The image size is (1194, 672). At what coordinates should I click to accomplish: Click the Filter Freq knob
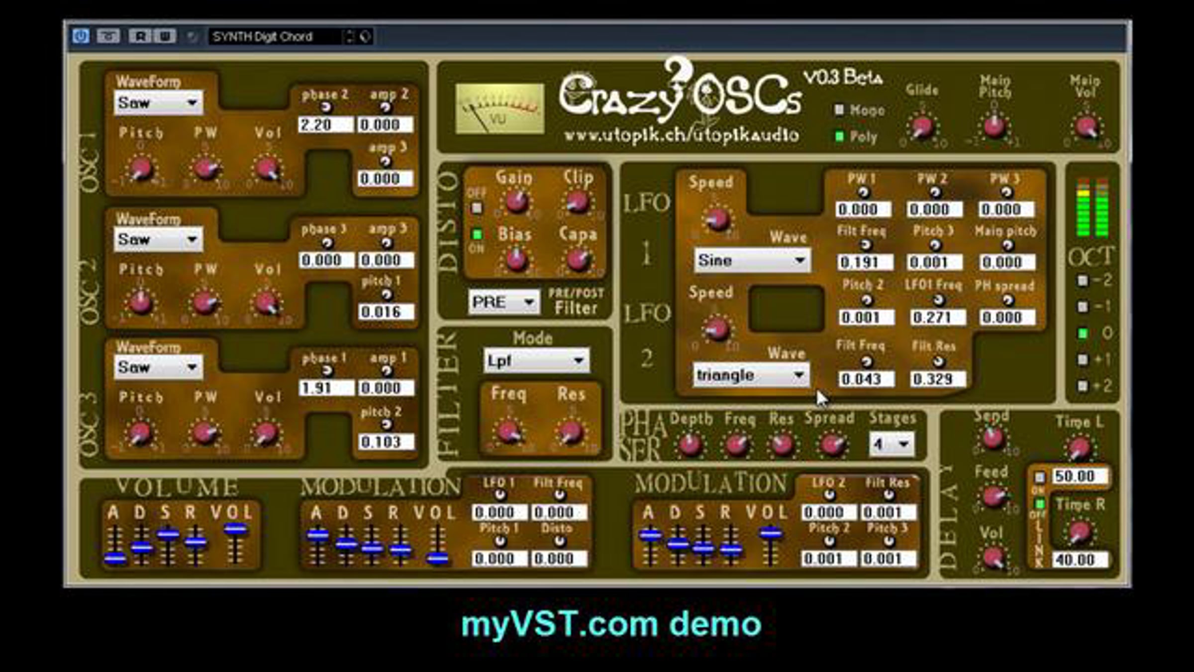[x=508, y=431]
